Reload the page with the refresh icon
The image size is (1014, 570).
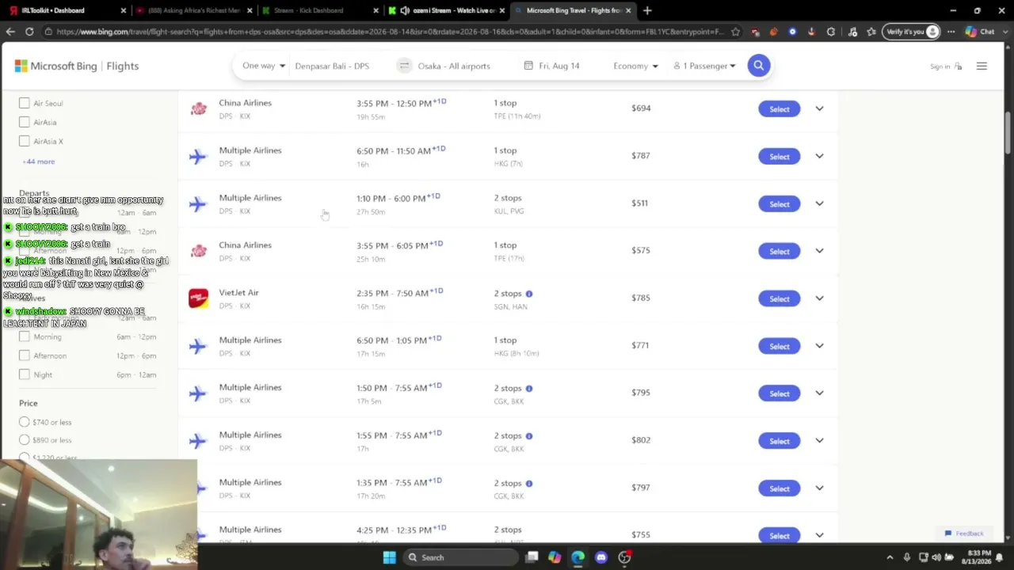click(x=29, y=32)
